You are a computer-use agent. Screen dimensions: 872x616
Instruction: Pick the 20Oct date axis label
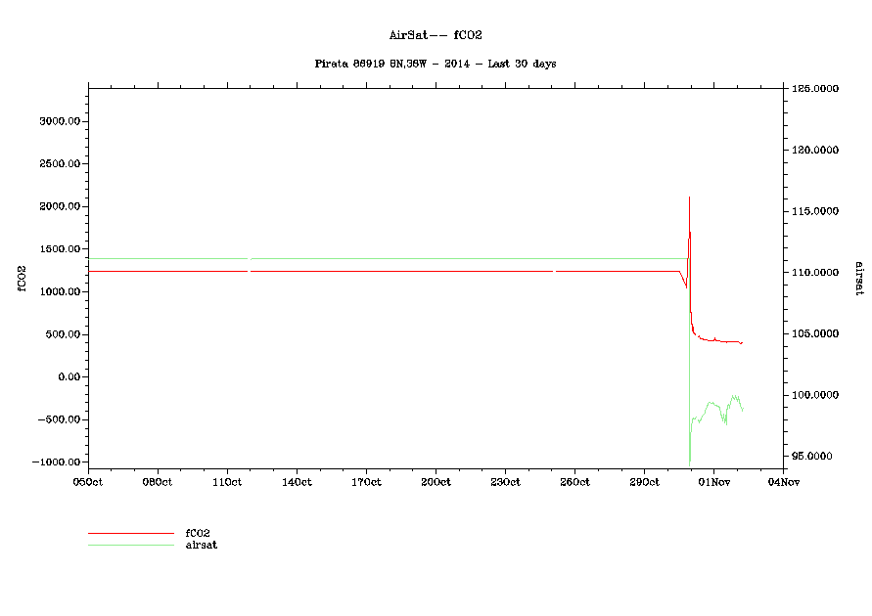coord(436,482)
